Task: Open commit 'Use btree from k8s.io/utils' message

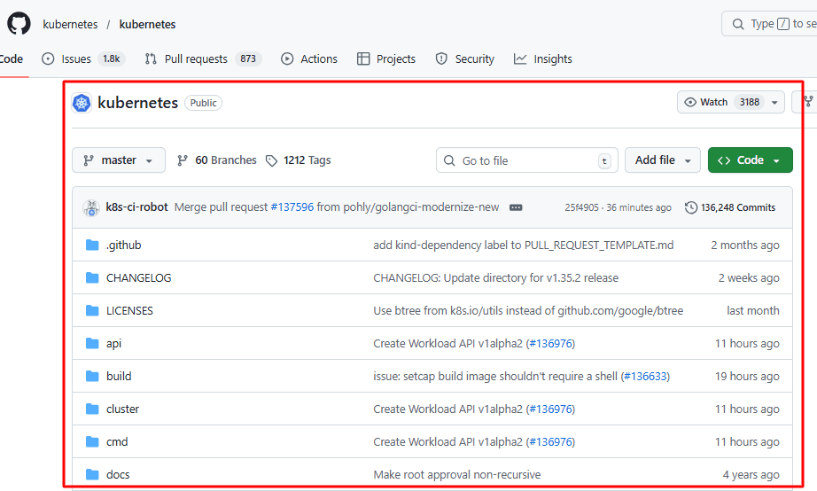Action: [528, 311]
